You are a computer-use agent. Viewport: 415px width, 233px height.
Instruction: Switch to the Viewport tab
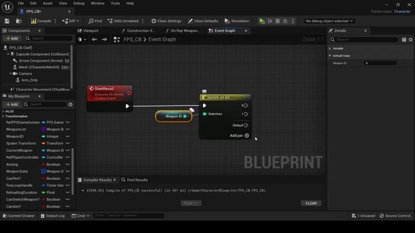pyautogui.click(x=88, y=30)
